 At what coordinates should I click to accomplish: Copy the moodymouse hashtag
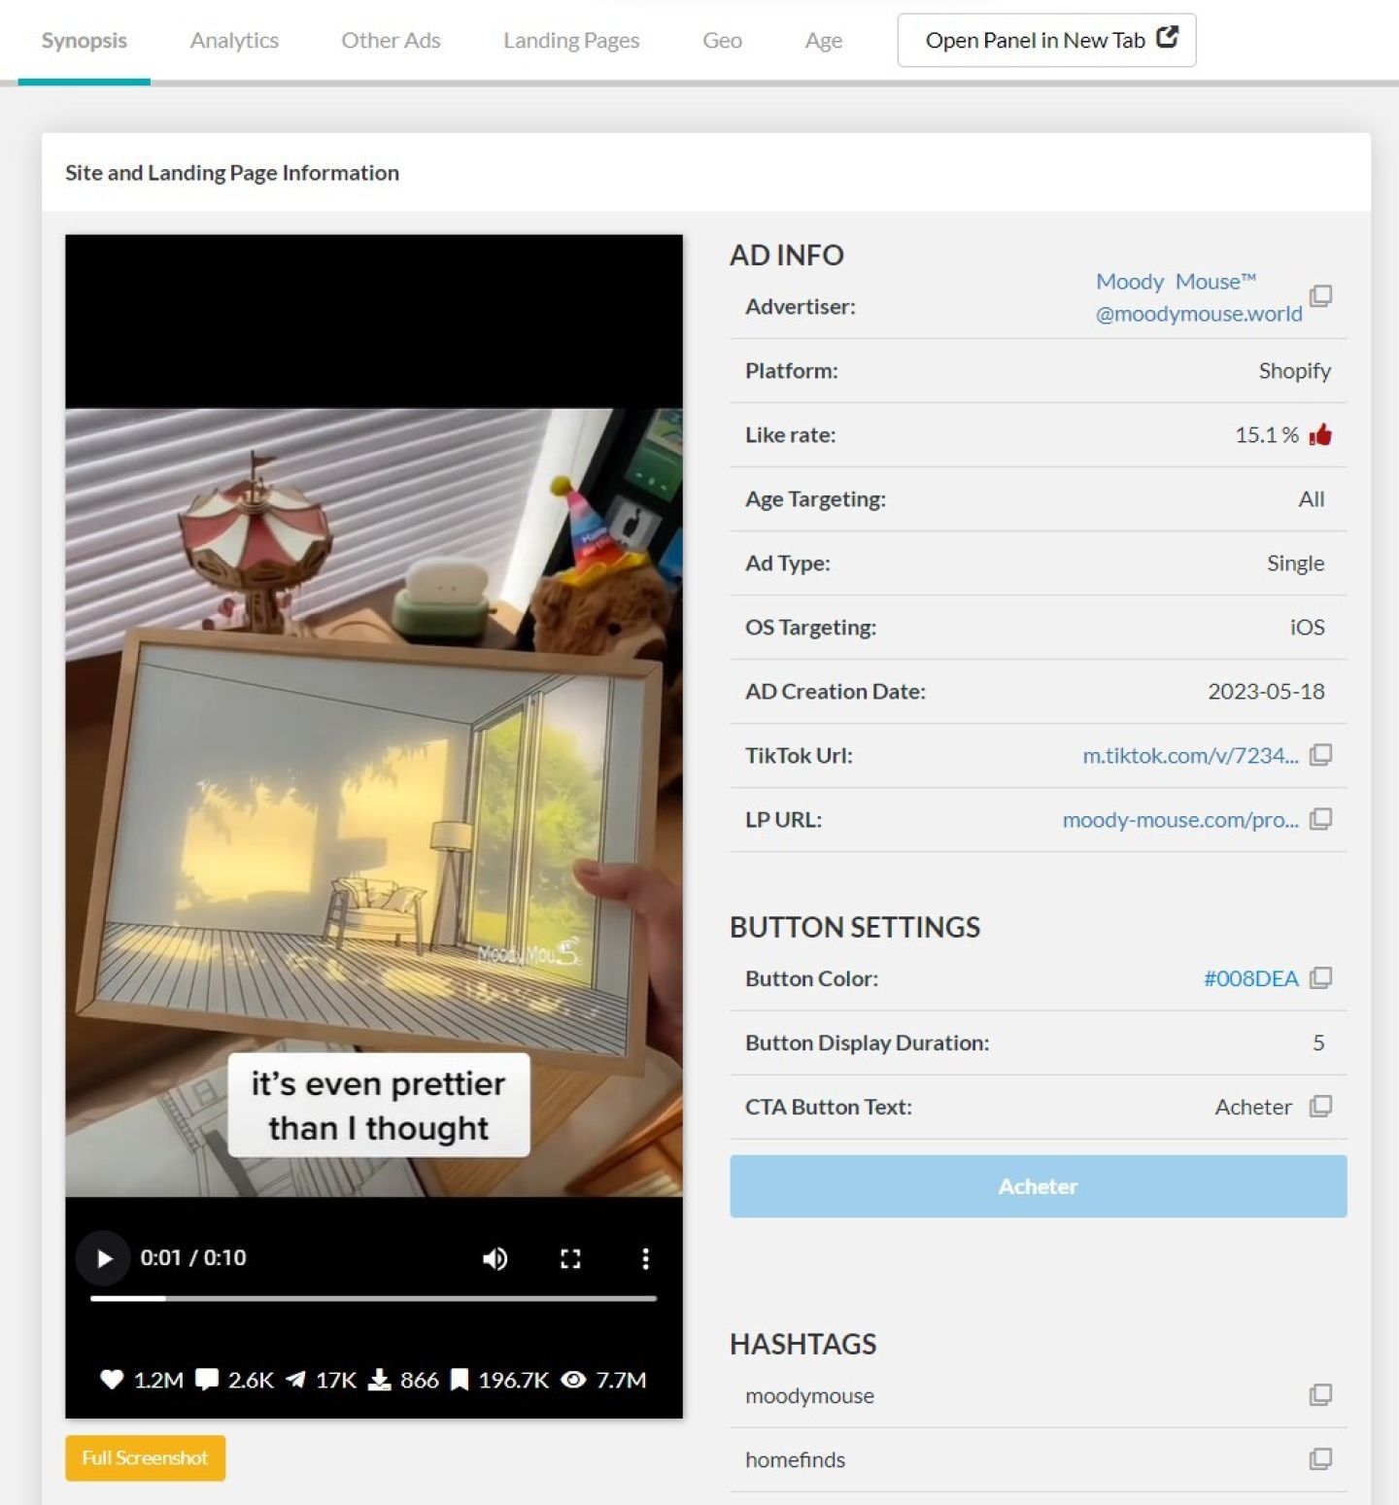tap(1320, 1395)
